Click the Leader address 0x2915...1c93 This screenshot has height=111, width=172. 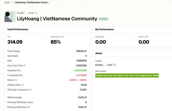(103, 65)
